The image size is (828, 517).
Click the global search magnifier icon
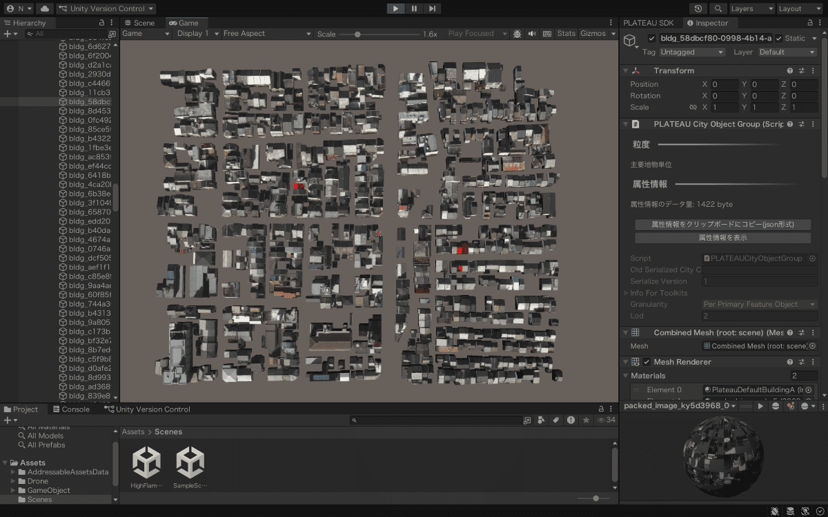pos(718,8)
